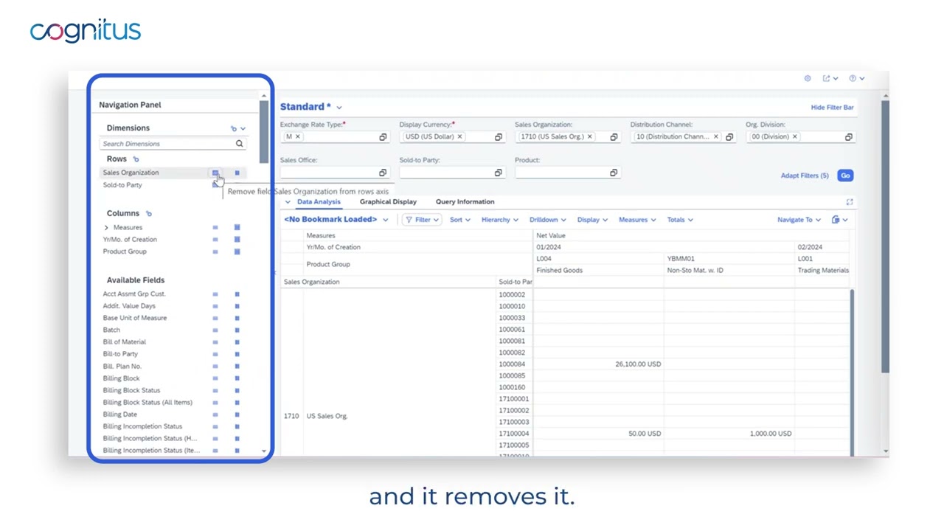Screen dimensions: 944x531
Task: Toggle full screen for the analysis table
Action: coord(850,202)
